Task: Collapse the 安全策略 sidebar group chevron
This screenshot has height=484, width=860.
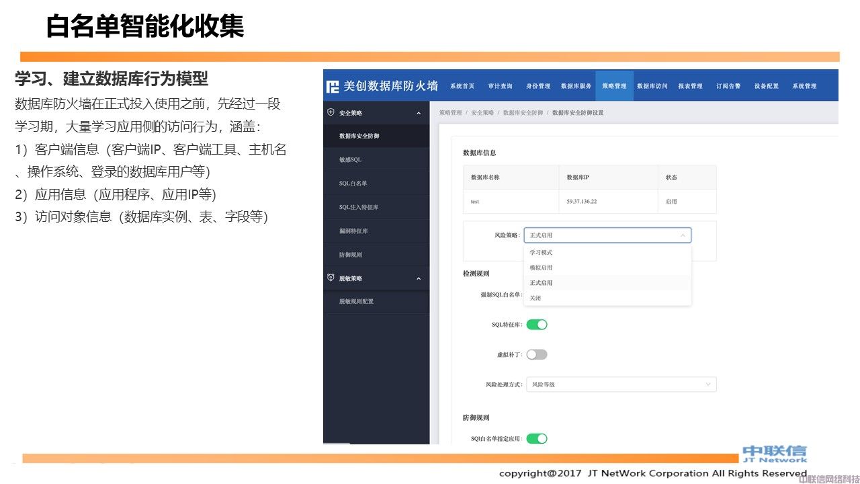Action: [419, 113]
